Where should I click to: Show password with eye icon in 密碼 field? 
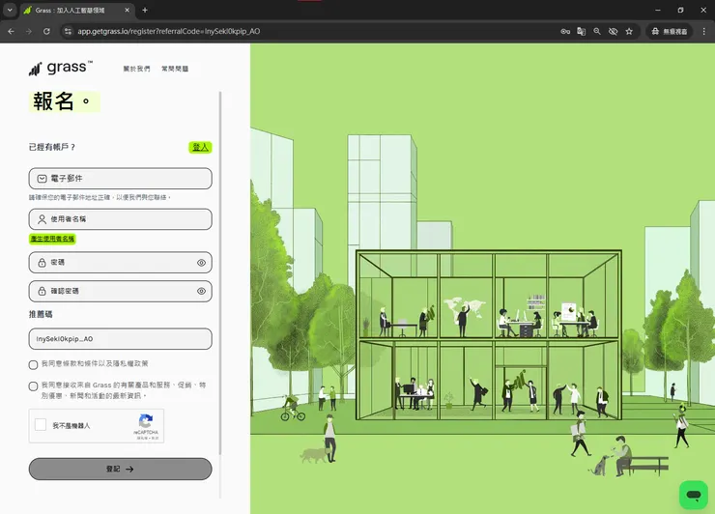tap(201, 263)
